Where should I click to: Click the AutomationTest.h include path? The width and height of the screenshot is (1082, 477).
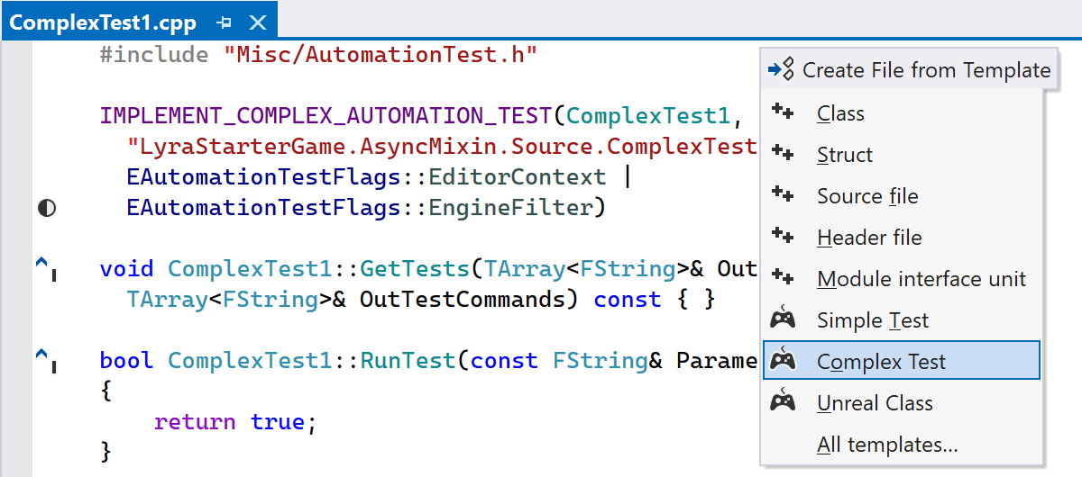click(x=380, y=55)
